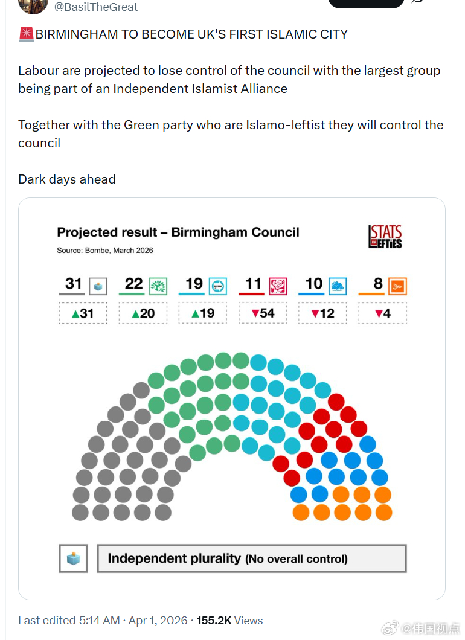Click the Green party logo icon
465x640 pixels.
coord(158,286)
